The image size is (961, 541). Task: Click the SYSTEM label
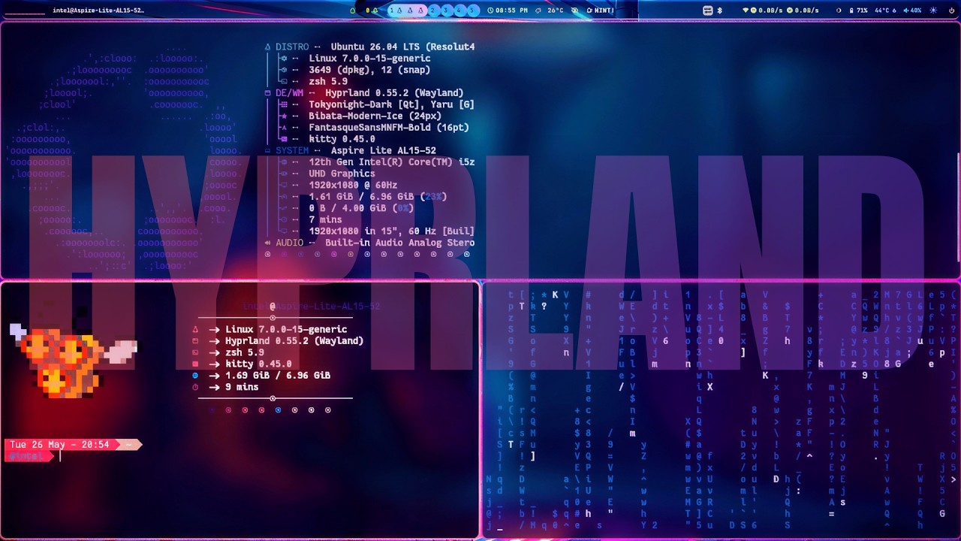pyautogui.click(x=292, y=150)
